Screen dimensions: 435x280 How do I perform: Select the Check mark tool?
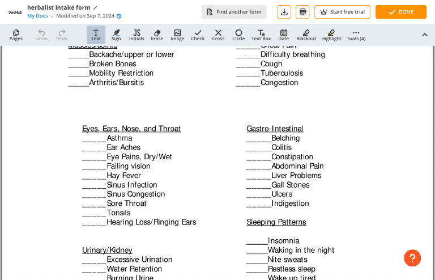(198, 35)
